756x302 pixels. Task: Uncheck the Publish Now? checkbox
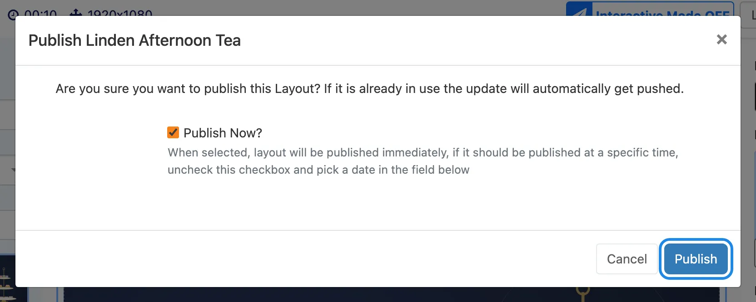click(x=173, y=132)
